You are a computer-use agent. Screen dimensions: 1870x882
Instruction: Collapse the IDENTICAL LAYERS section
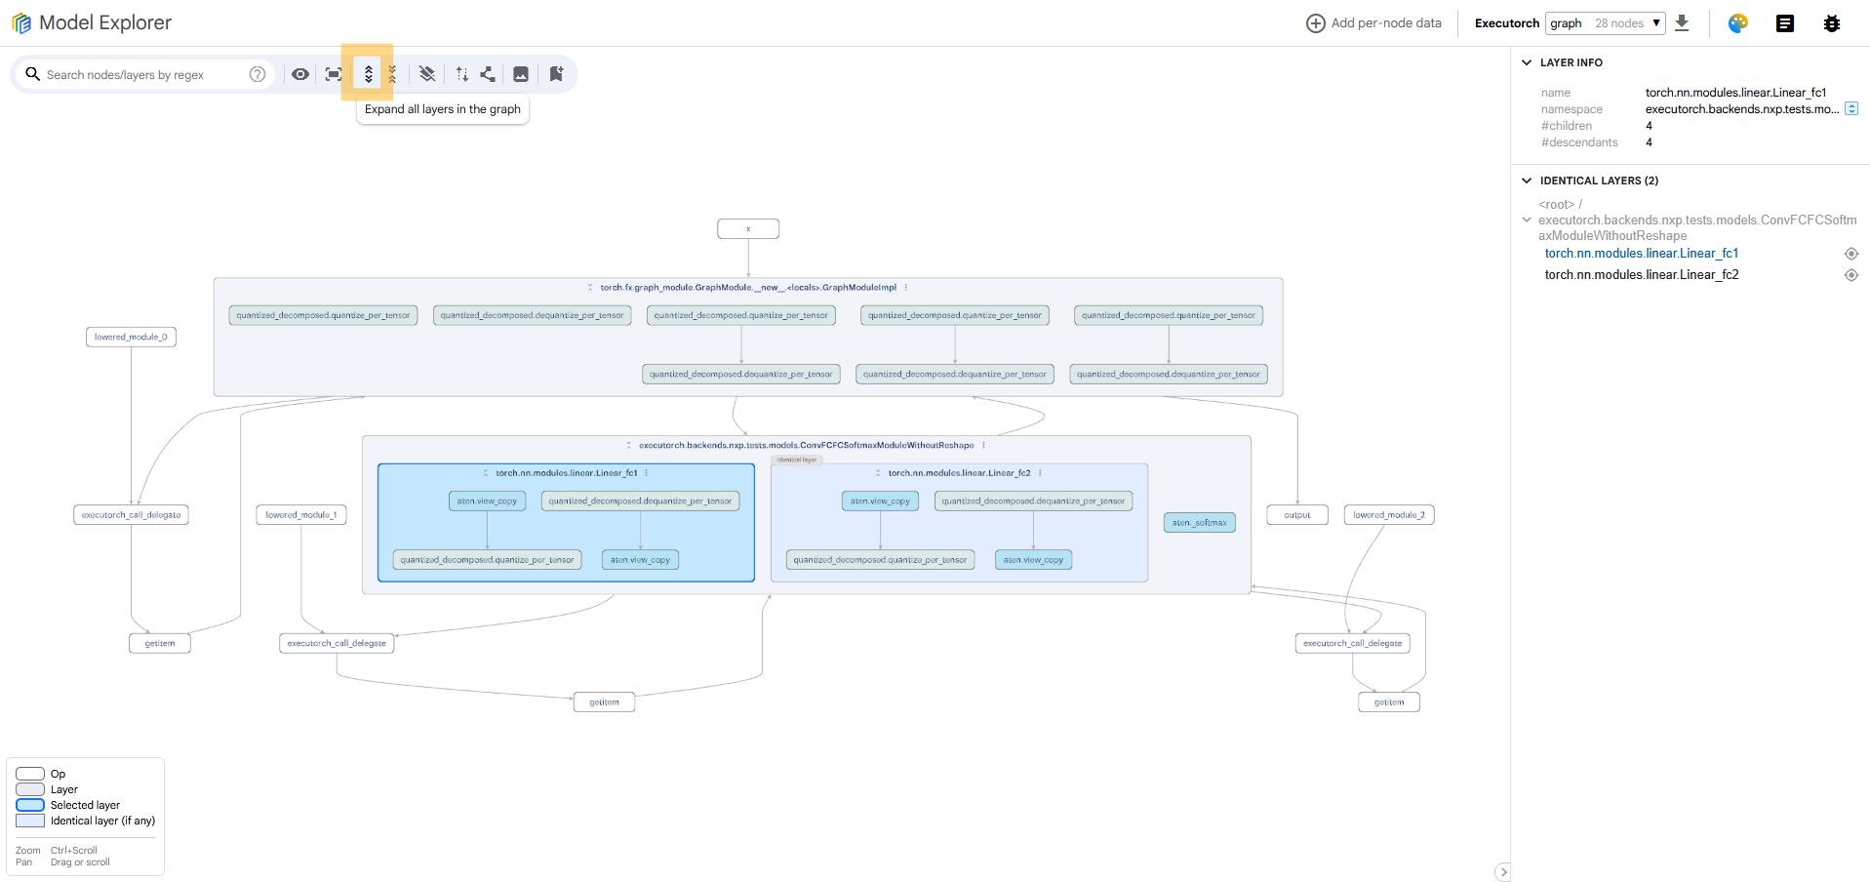tap(1527, 180)
